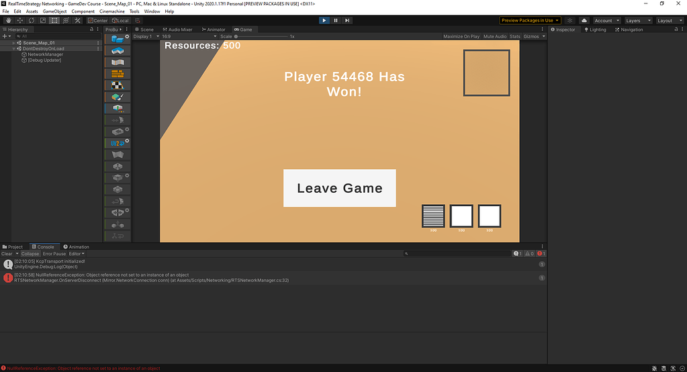Open the Collab cloud icon
Viewport: 687px width, 372px height.
(x=584, y=21)
